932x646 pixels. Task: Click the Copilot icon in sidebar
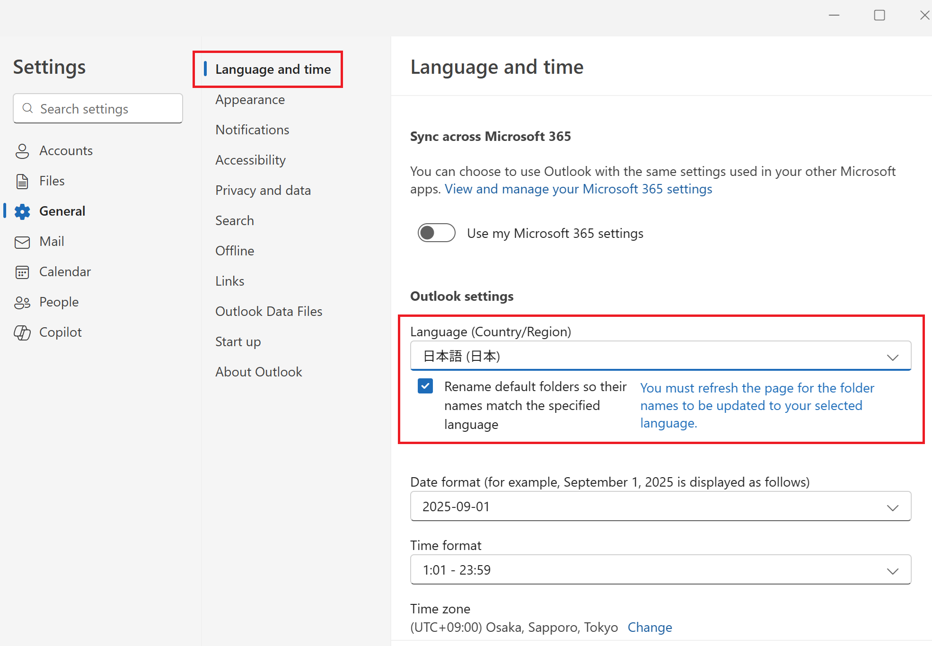[22, 332]
